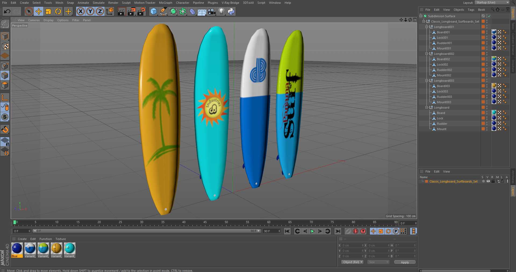Toggle Snap enable icon in left toolbar
Viewport: 516px width, 272px height.
5,130
